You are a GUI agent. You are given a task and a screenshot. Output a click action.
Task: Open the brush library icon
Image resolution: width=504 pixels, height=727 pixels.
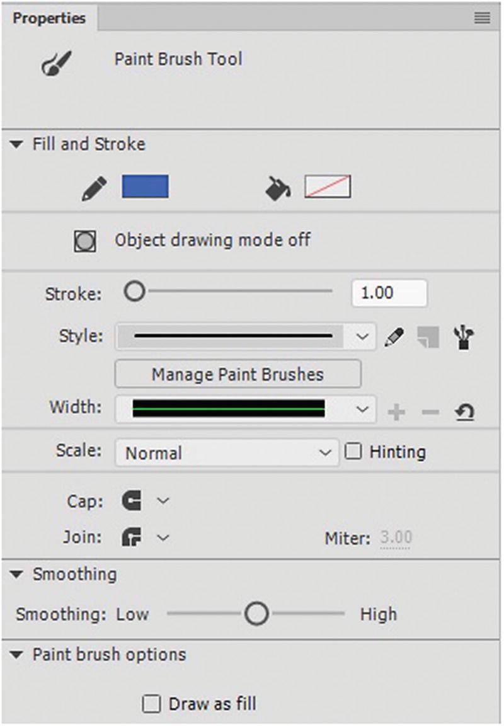(464, 338)
